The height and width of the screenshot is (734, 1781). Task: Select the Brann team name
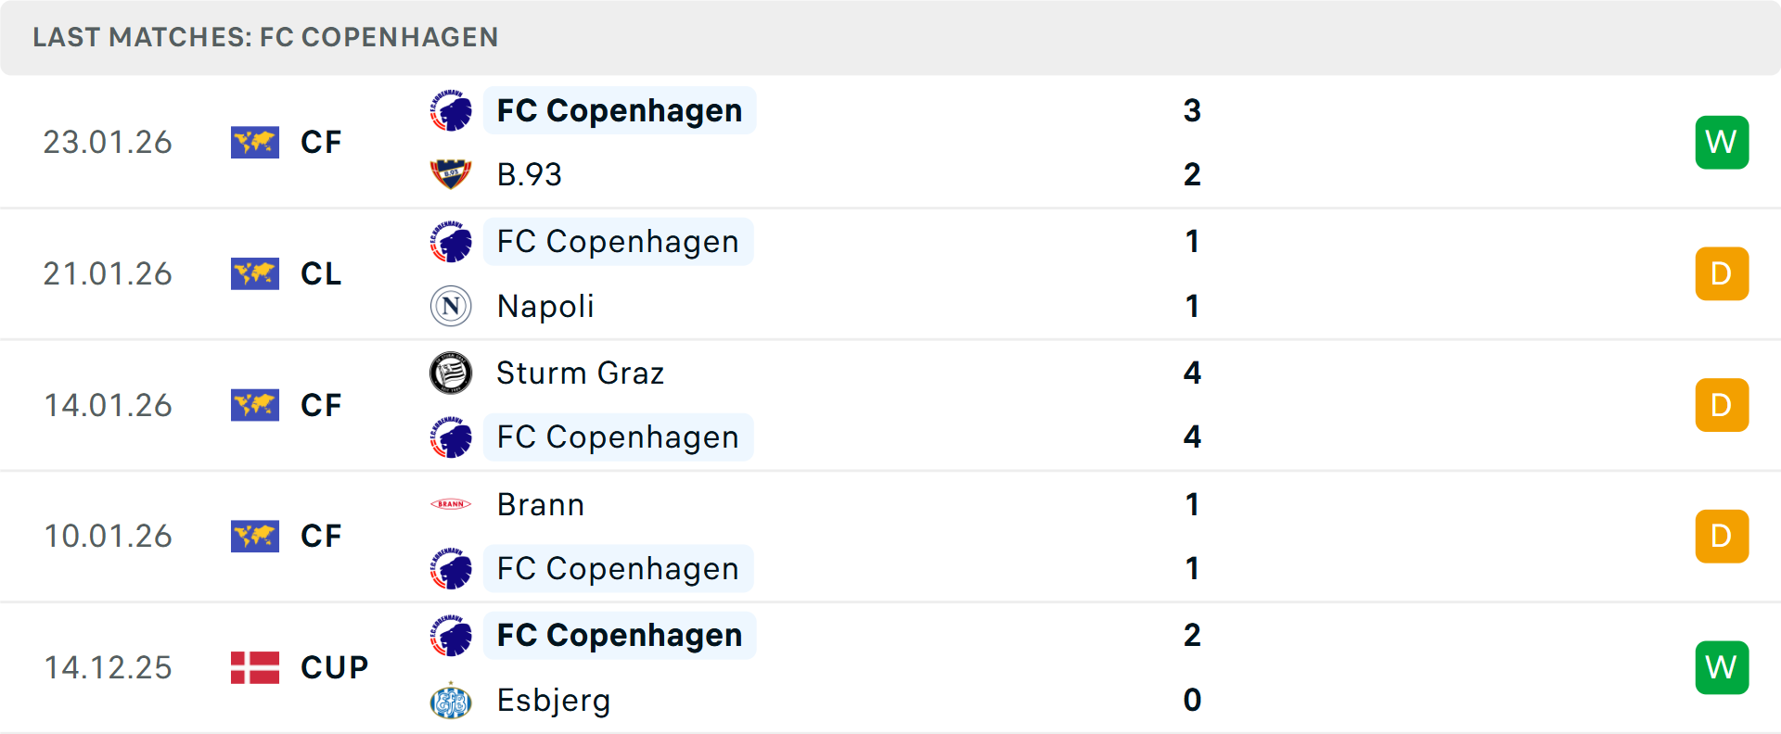click(x=540, y=504)
